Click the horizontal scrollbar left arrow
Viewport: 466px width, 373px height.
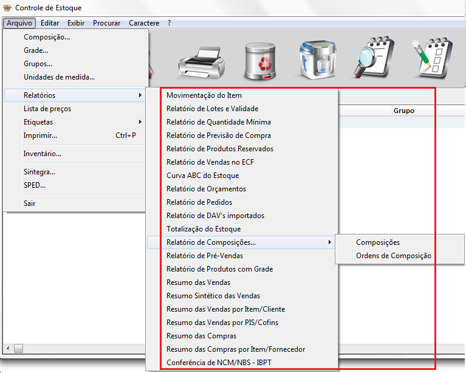click(7, 349)
